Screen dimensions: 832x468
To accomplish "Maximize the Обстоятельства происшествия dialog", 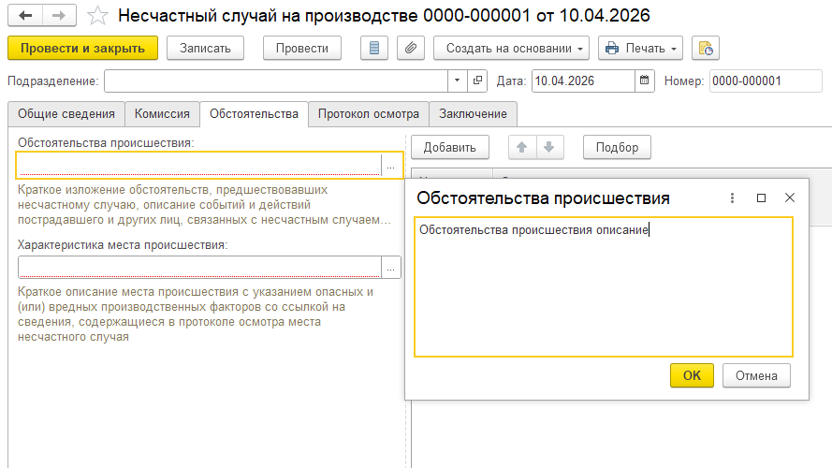I will pyautogui.click(x=761, y=197).
